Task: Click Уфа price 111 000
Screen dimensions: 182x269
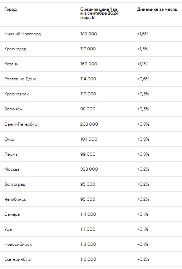Action: [88, 229]
